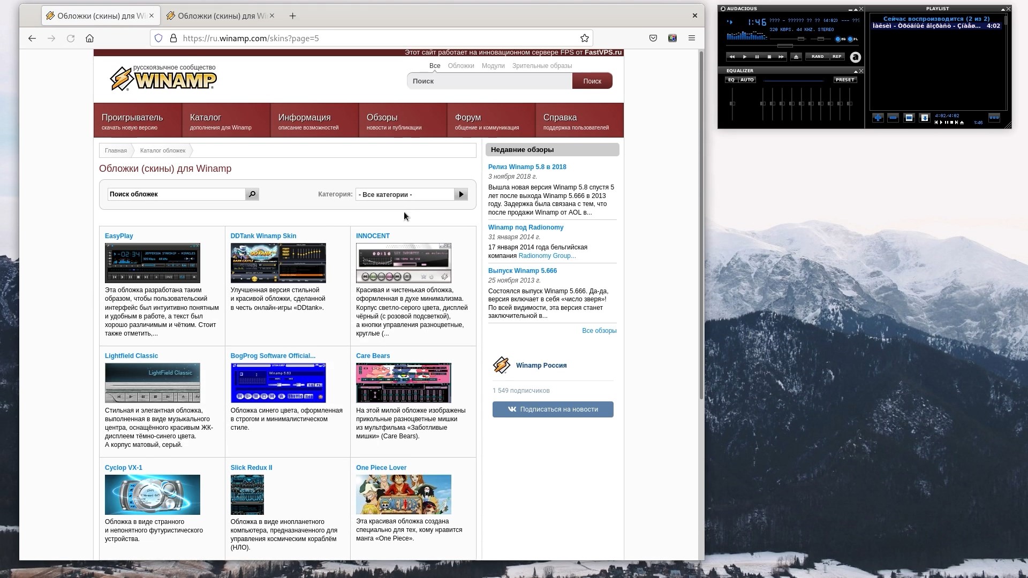Image resolution: width=1028 pixels, height=578 pixels.
Task: Click the minus icon to remove playlist entries
Action: point(893,118)
